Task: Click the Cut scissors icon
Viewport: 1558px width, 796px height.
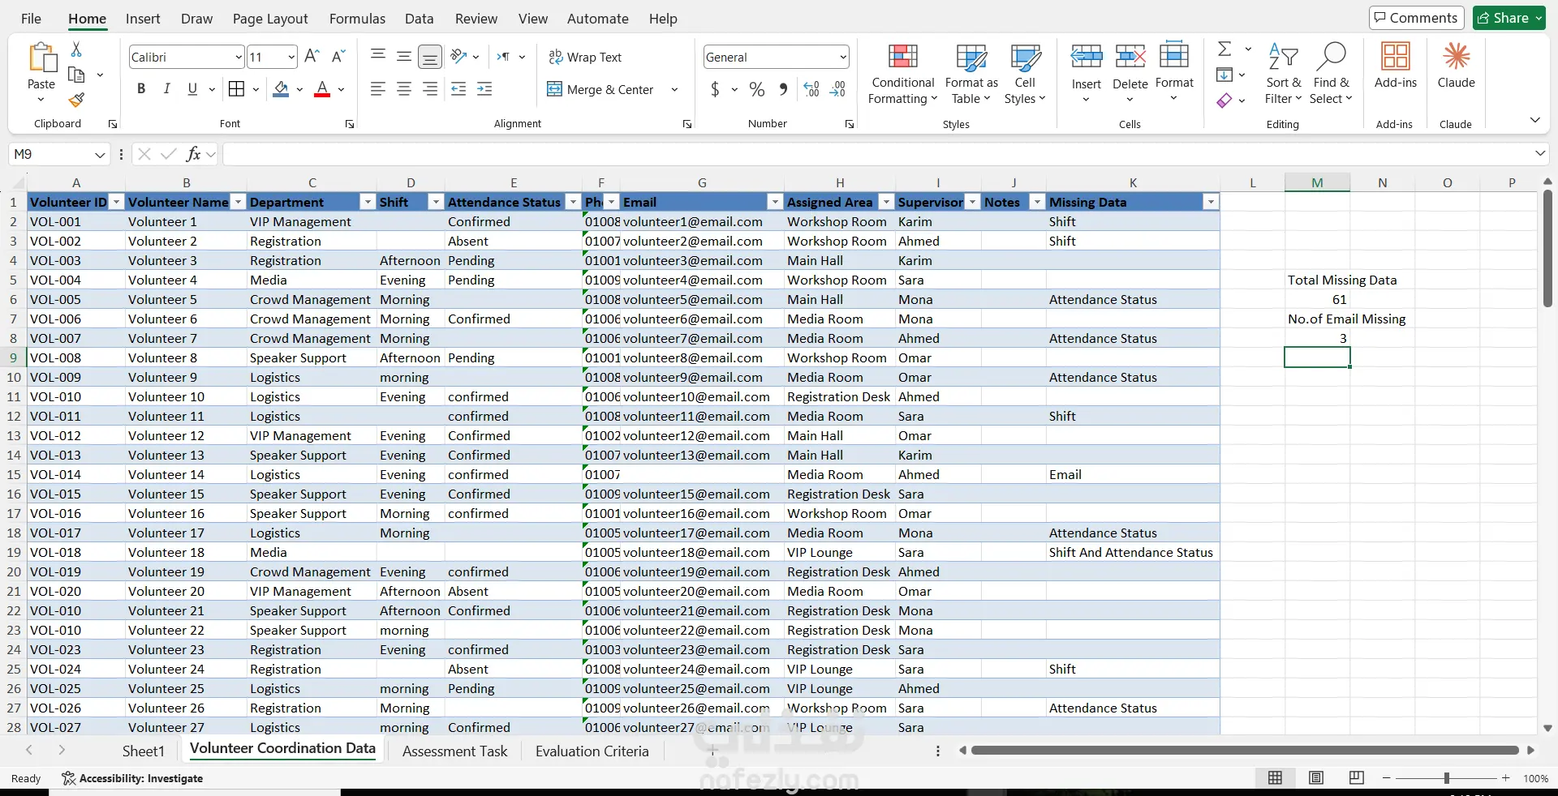Action: coord(76,49)
